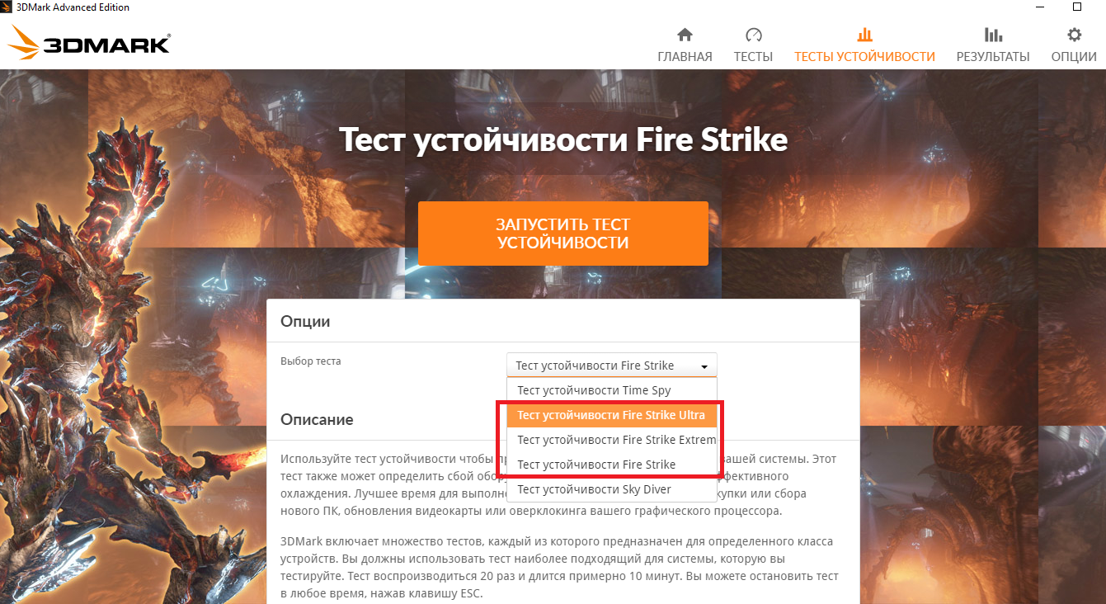Click the house icon above ГЛАВНАЯ
Screen dimensions: 1106x604
tap(685, 35)
